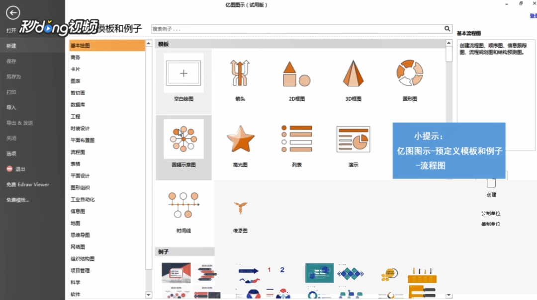The height and width of the screenshot is (300, 537).
Task: Click the search magnifier icon
Action: click(x=447, y=29)
